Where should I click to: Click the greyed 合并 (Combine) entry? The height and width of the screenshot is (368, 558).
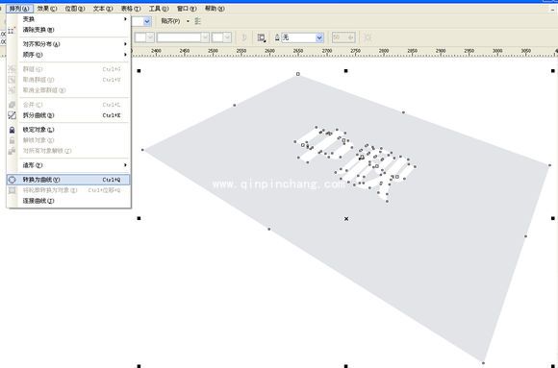pos(68,105)
